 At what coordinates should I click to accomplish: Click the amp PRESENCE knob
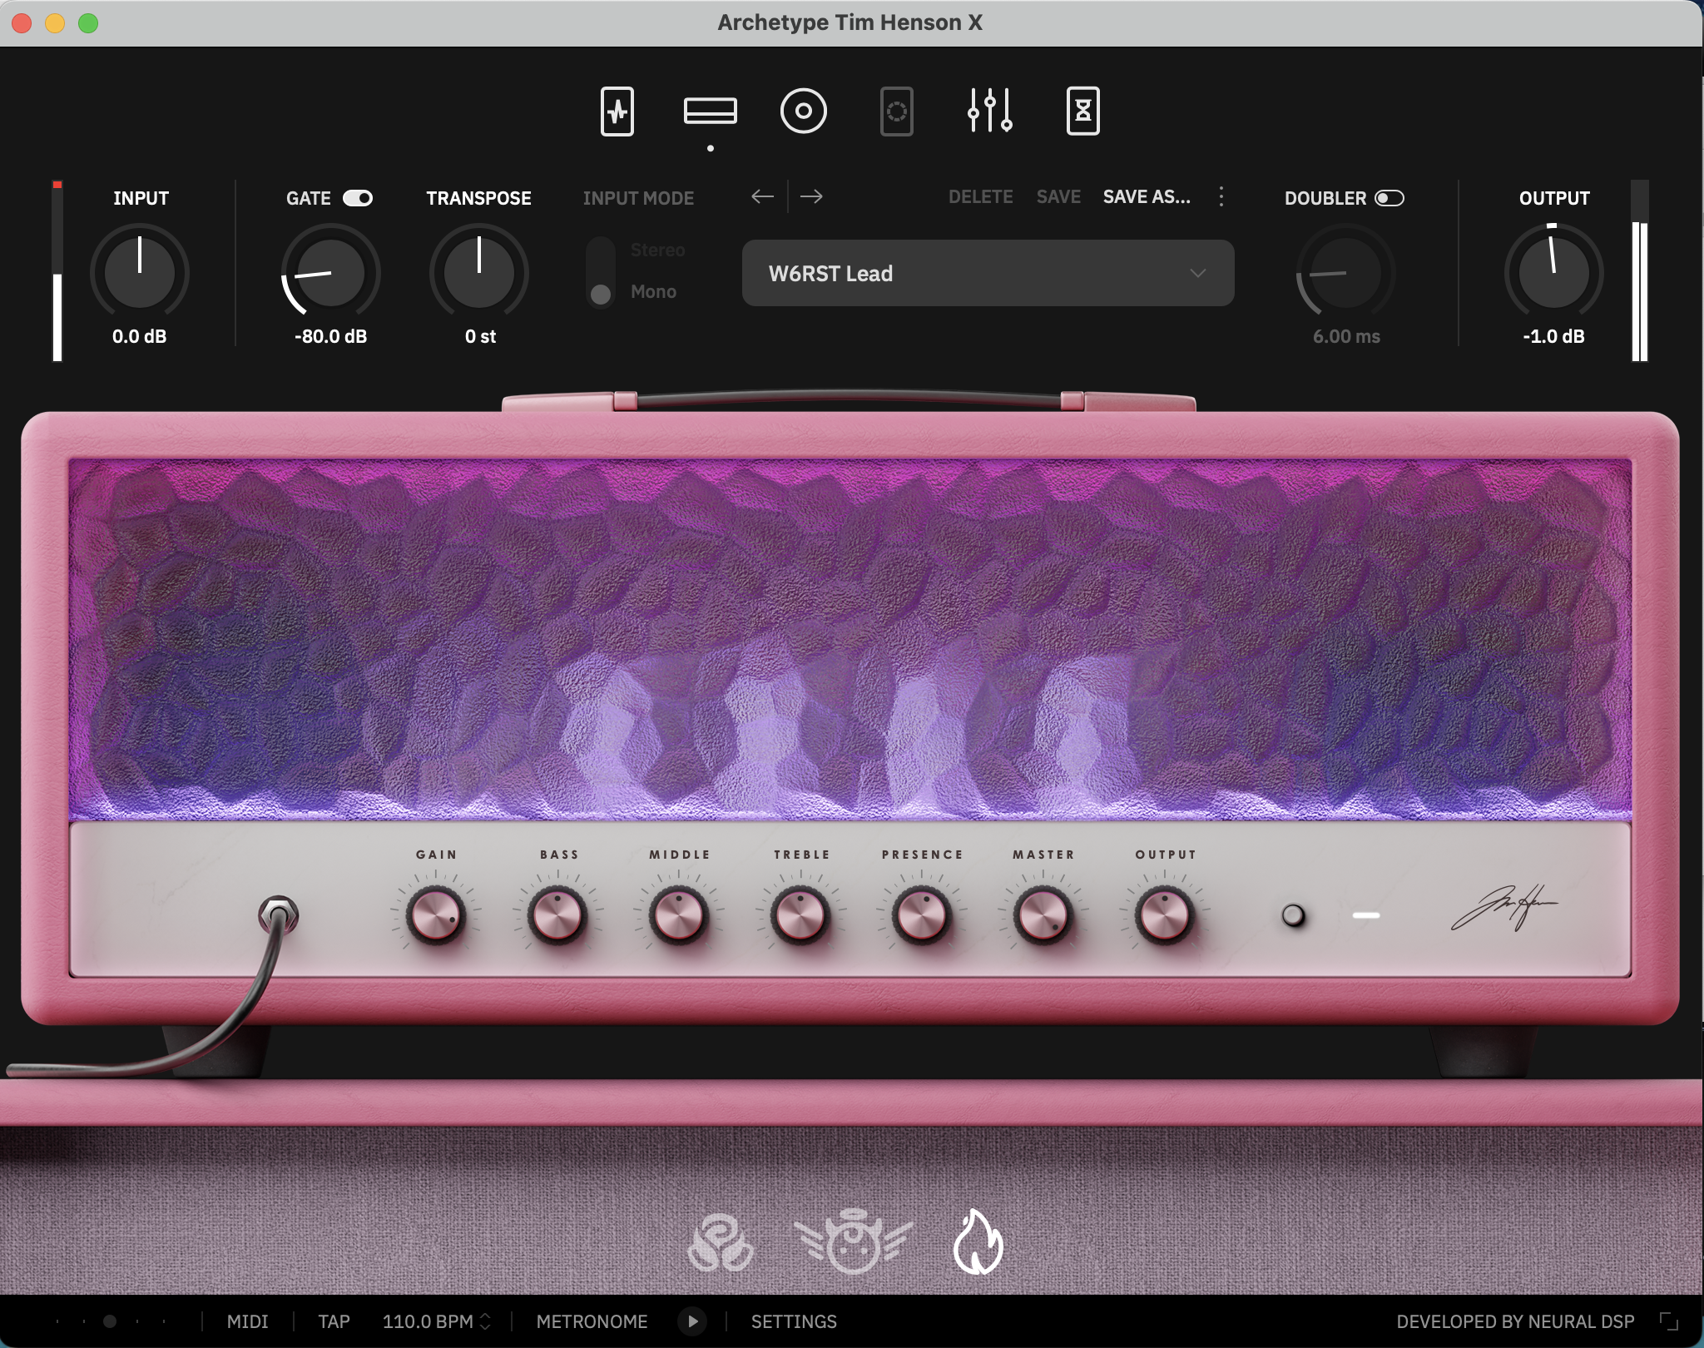click(x=921, y=914)
